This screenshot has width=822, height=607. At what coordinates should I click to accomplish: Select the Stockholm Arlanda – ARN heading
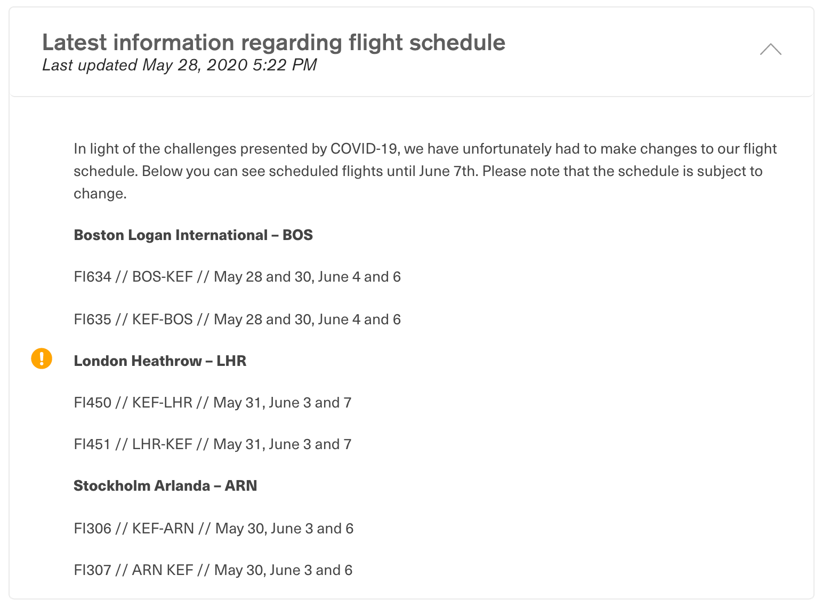(x=165, y=486)
